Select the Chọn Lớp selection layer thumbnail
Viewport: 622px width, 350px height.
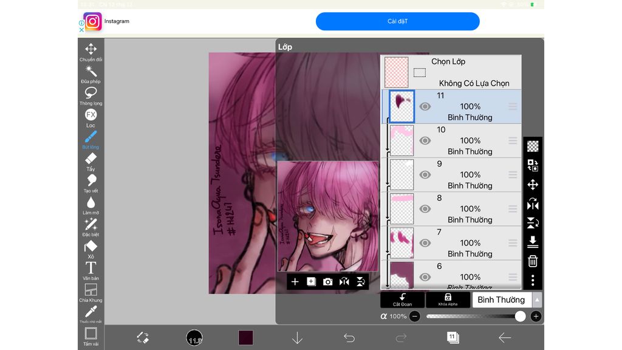pyautogui.click(x=396, y=72)
